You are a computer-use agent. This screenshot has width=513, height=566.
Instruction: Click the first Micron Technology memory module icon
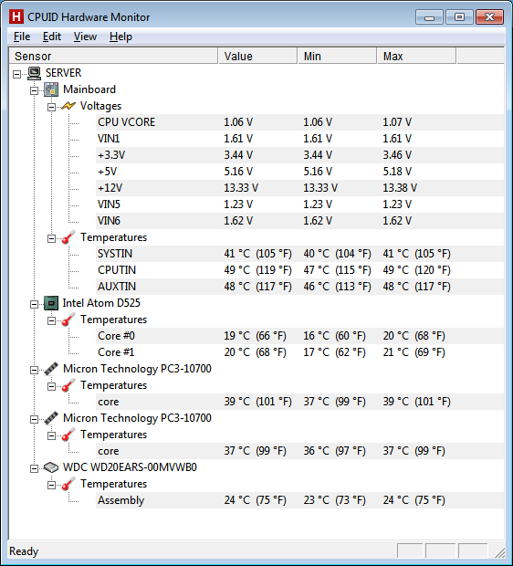[x=51, y=369]
